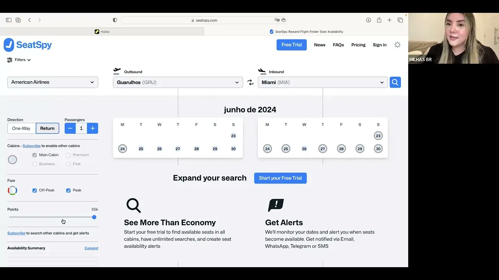Click the Filters sliders icon
This screenshot has height=280, width=499.
coord(10,60)
